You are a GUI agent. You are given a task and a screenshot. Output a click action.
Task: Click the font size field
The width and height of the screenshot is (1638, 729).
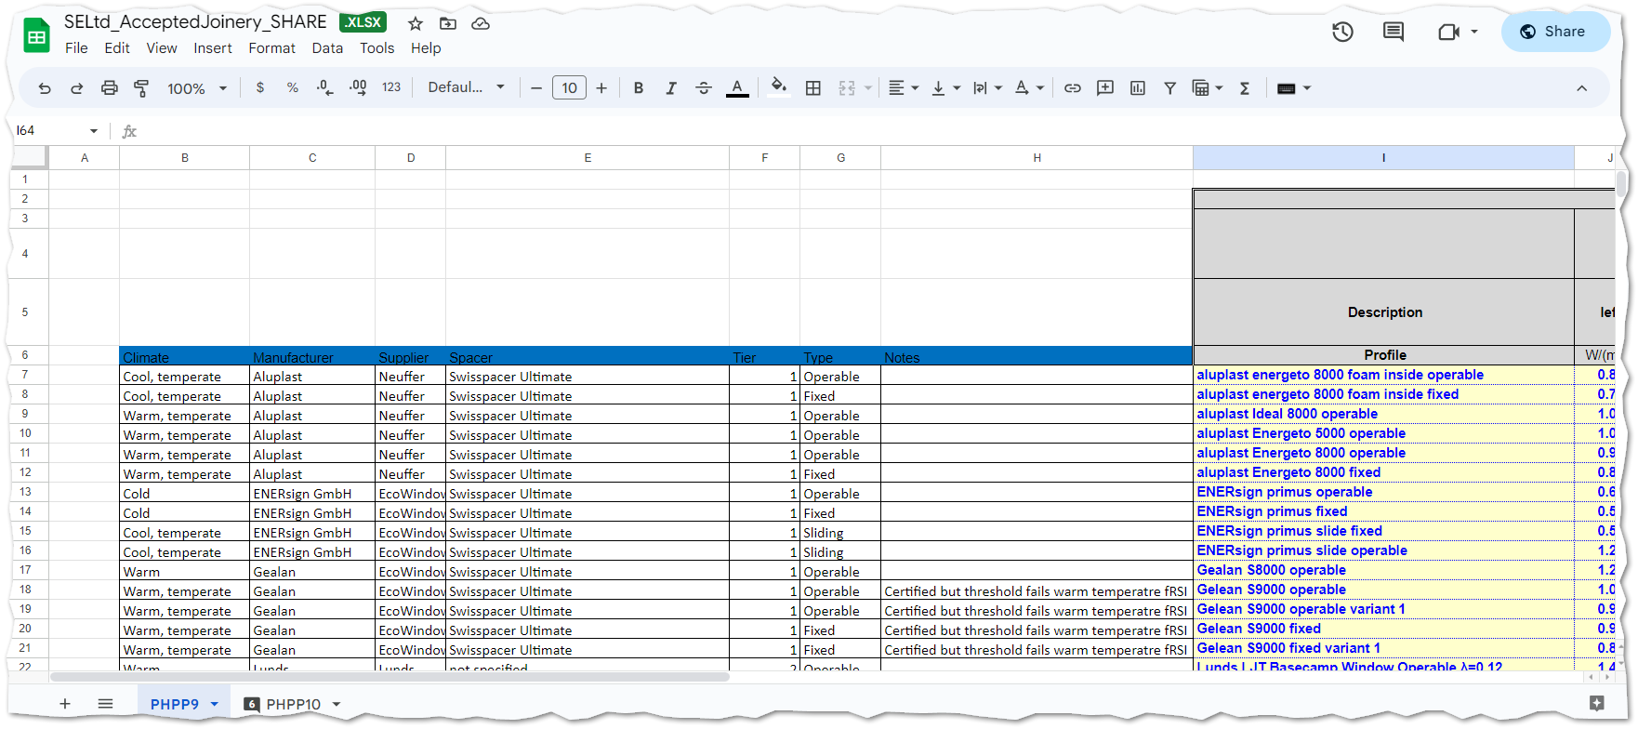pos(569,88)
